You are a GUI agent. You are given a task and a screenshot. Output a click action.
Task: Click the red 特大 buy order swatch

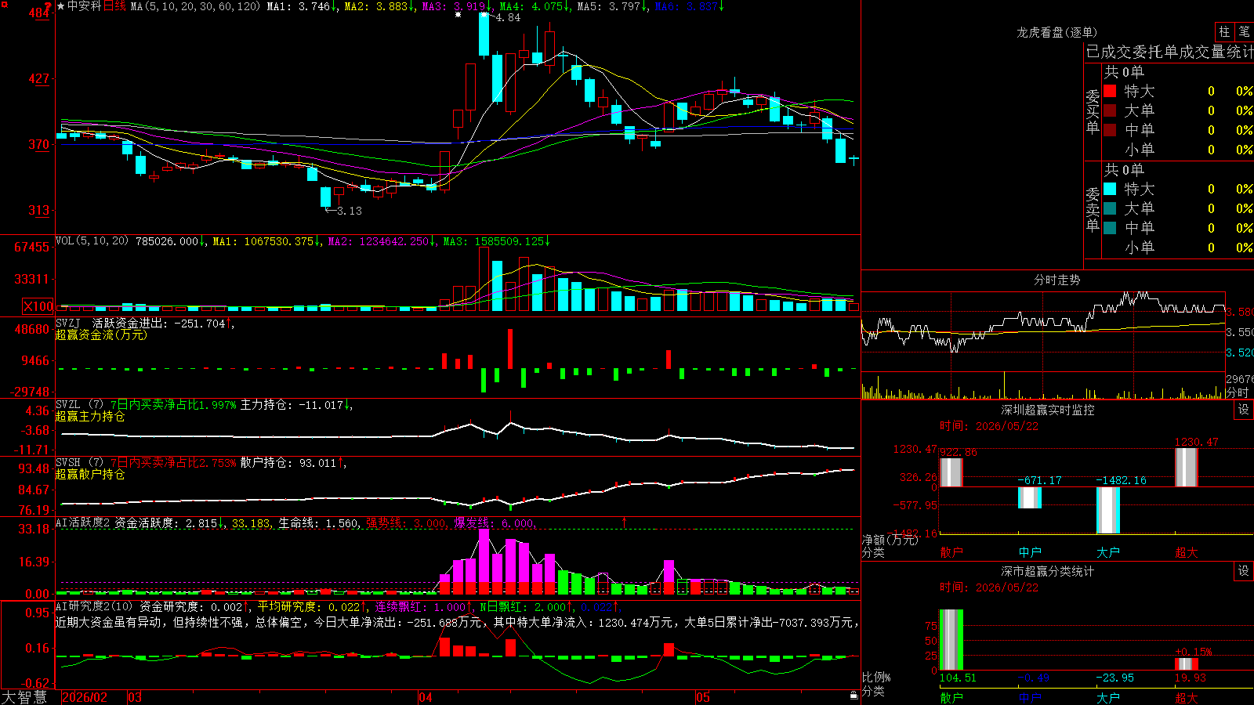pos(1110,91)
